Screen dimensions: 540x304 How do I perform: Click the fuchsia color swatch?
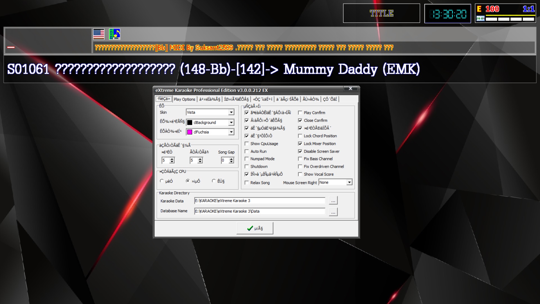[190, 132]
